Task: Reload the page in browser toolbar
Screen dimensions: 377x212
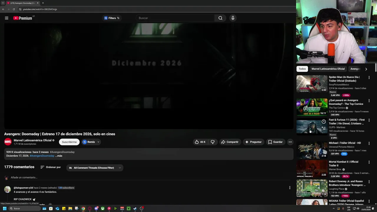Action: pos(14,9)
